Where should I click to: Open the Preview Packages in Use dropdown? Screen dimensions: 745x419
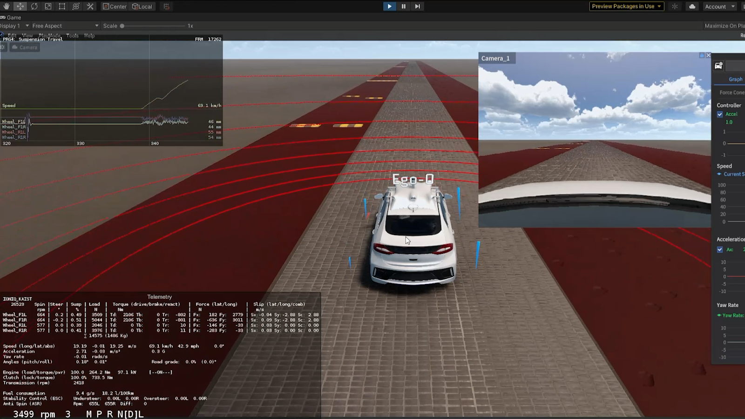pos(626,7)
